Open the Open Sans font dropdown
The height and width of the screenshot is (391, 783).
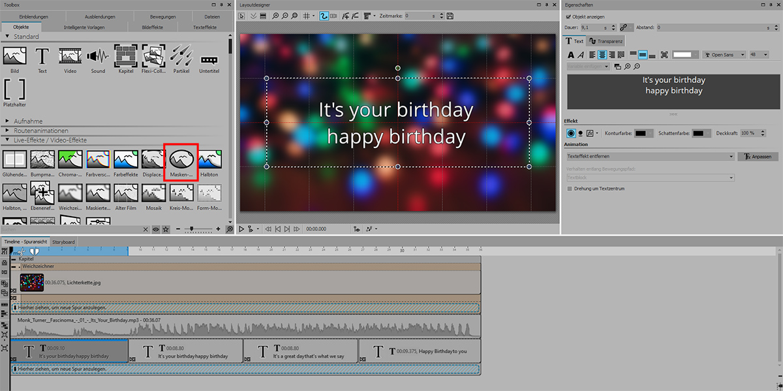[x=724, y=55]
